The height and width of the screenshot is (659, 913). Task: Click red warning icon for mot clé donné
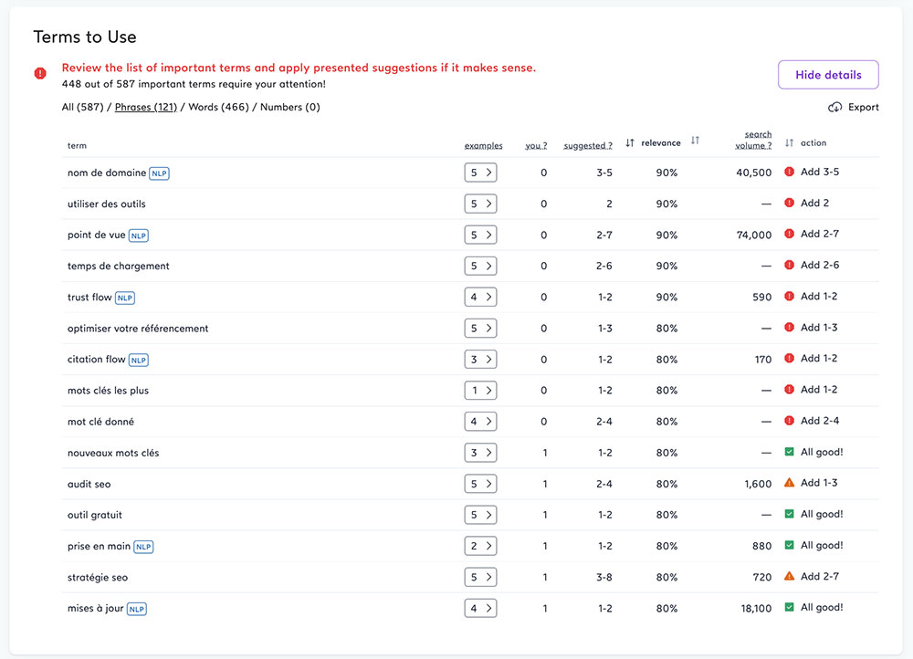tap(789, 420)
